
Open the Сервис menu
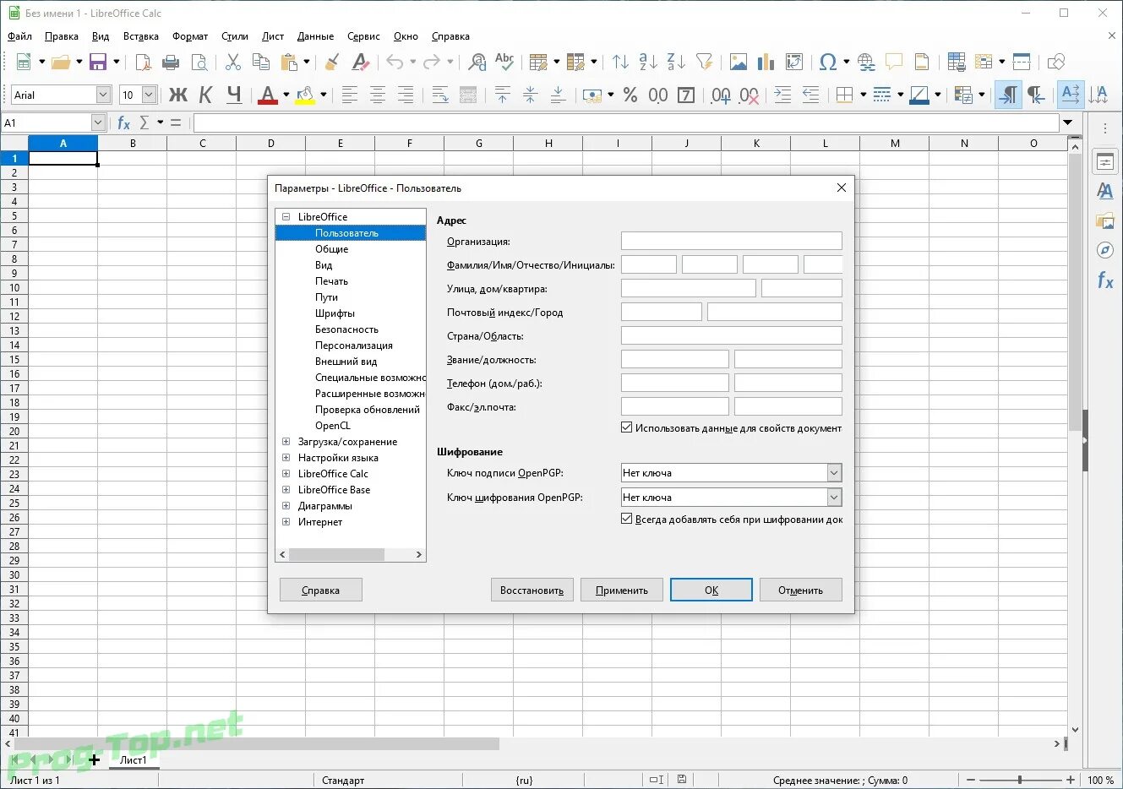point(363,36)
